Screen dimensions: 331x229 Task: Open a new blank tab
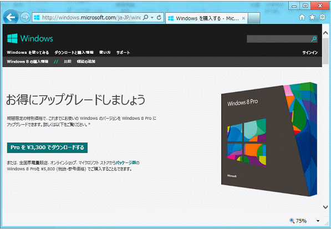253,18
